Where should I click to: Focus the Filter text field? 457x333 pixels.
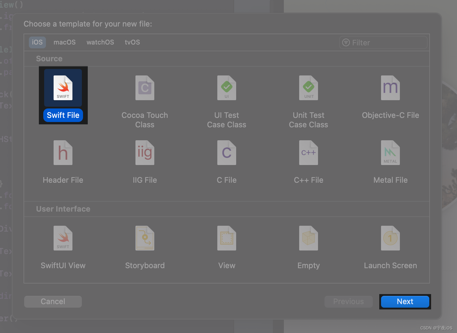(x=383, y=43)
